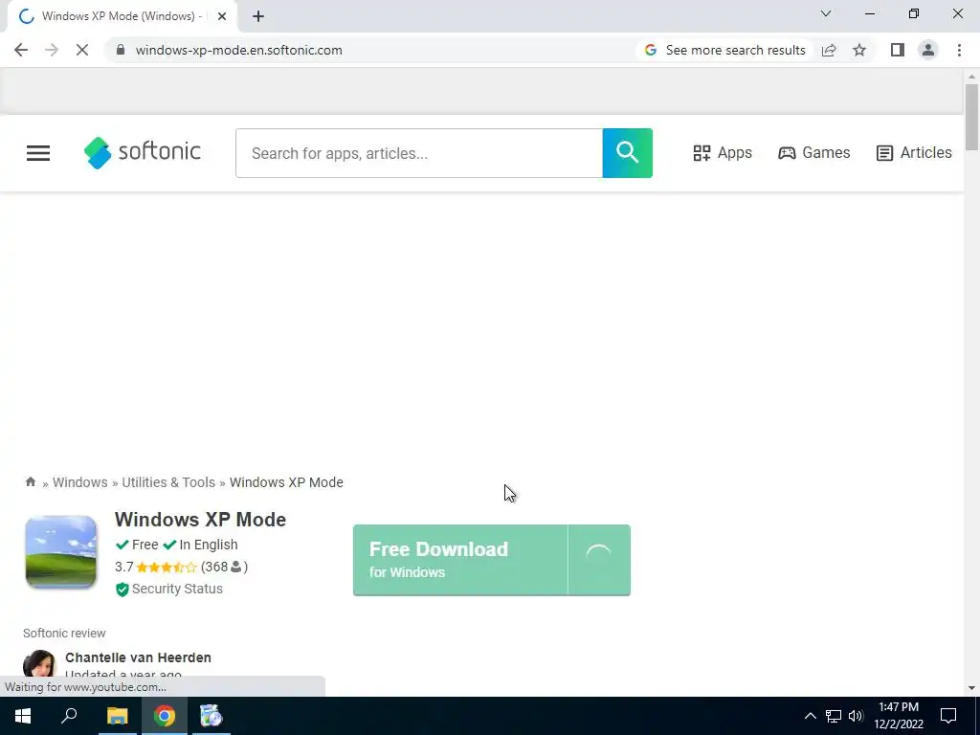Click the browser forward arrow
The width and height of the screenshot is (980, 735).
pos(52,50)
